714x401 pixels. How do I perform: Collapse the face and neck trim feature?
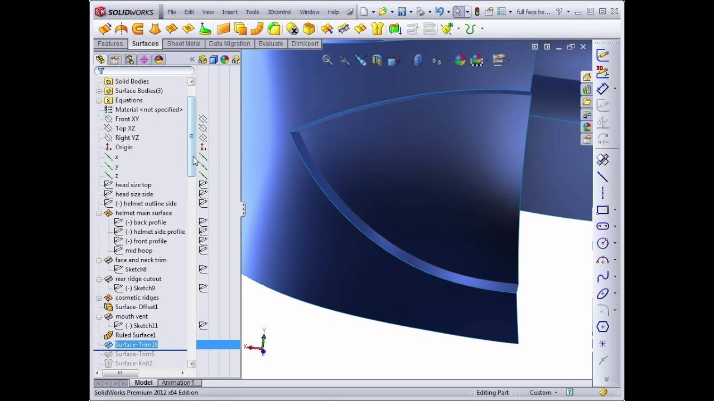[99, 260]
